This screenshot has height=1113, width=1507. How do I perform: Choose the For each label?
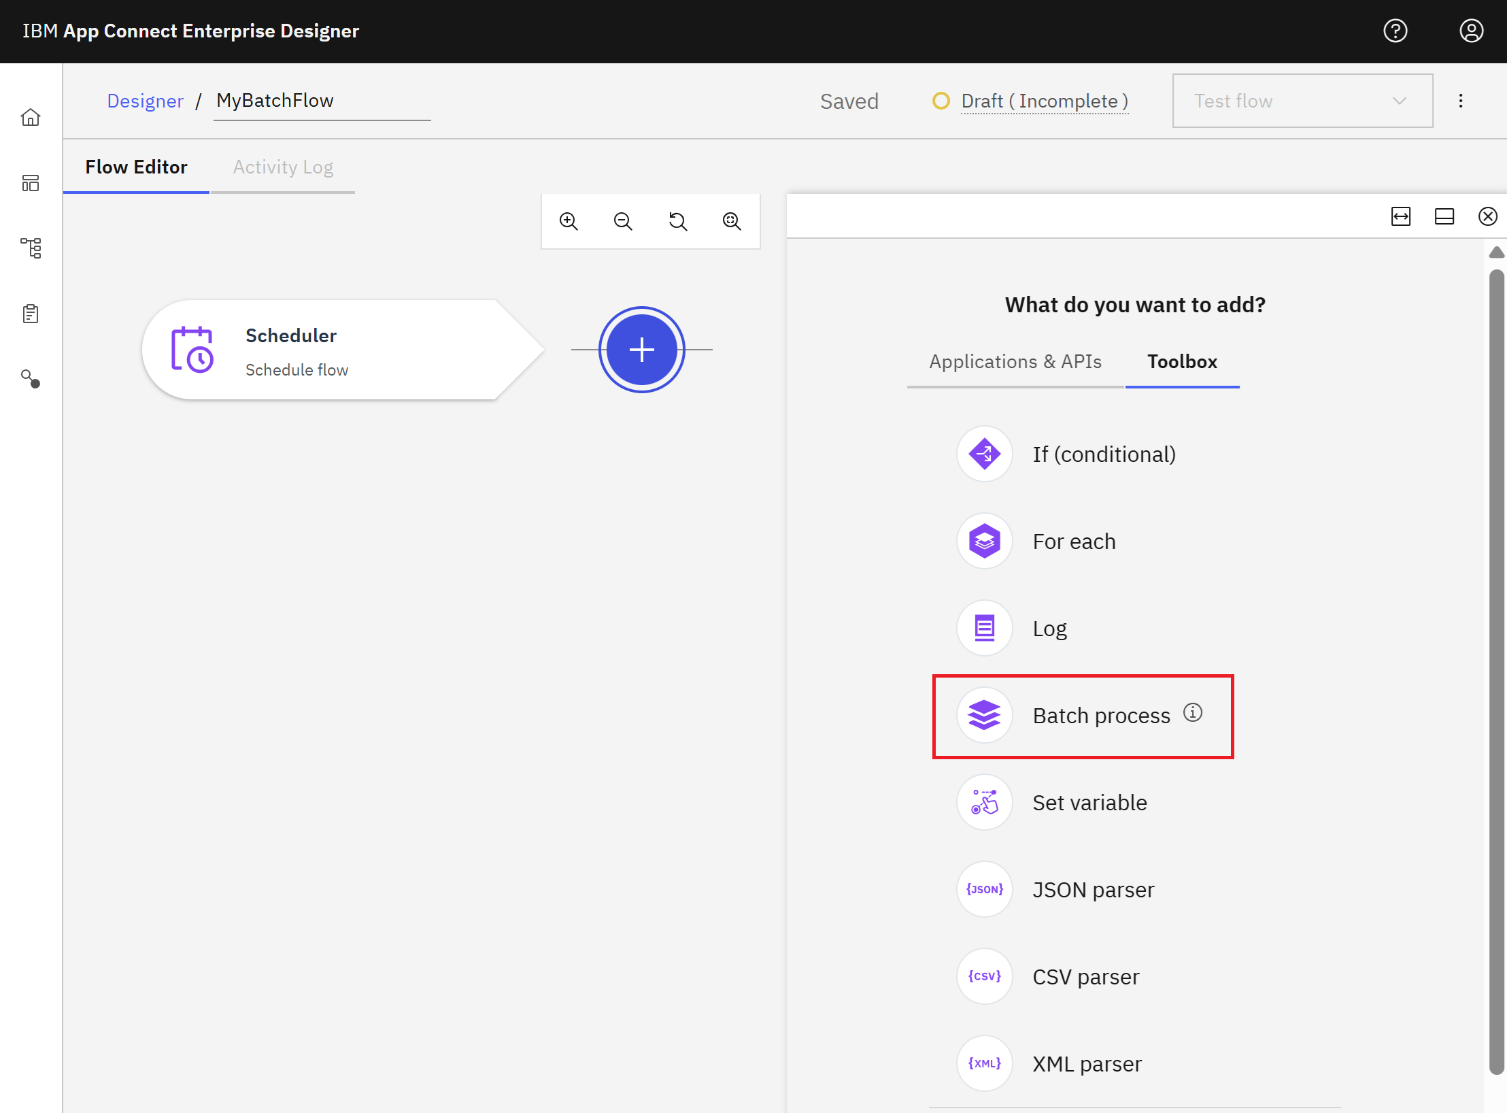click(1074, 541)
